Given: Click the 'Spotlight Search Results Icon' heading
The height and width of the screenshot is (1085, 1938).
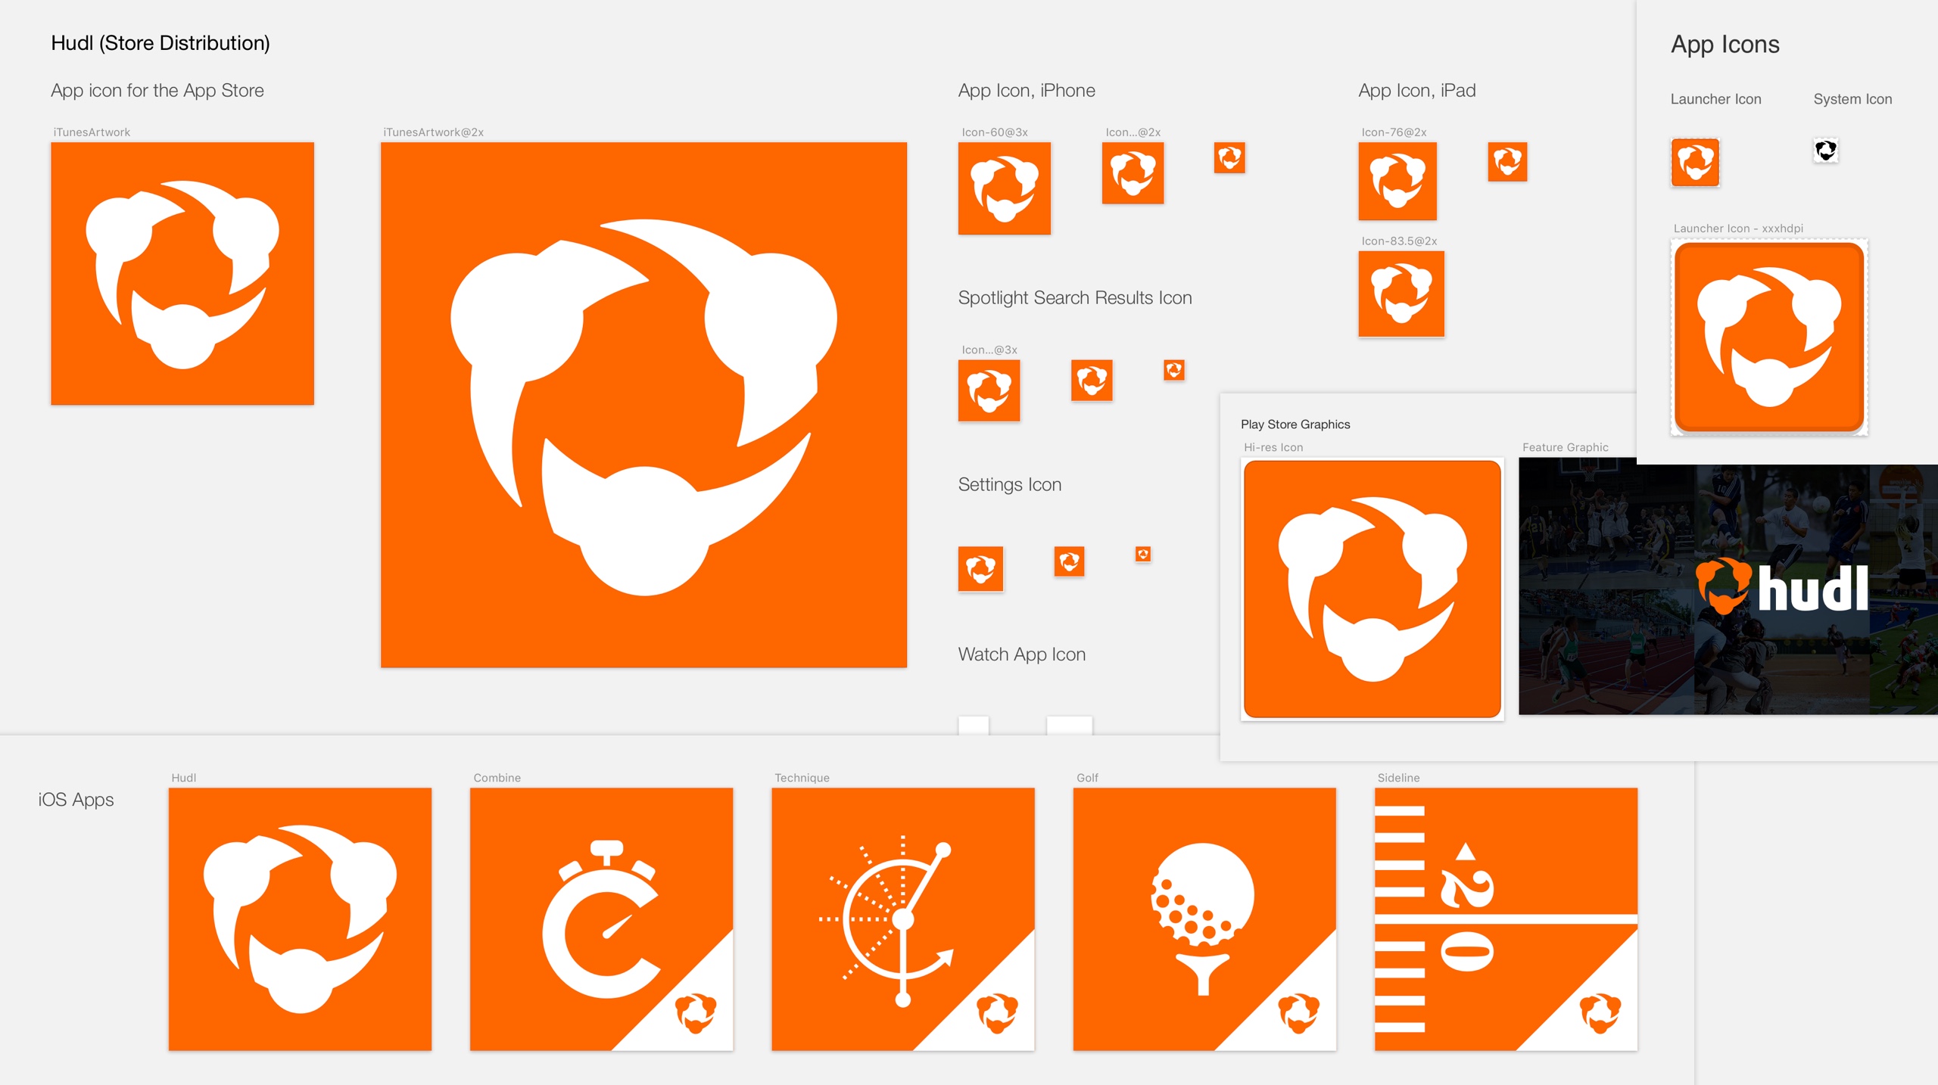Looking at the screenshot, I should (x=1075, y=298).
